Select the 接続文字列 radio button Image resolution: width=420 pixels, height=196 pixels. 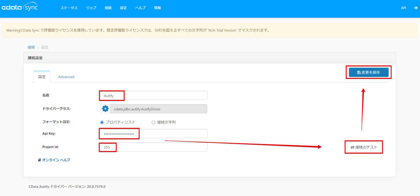153,122
